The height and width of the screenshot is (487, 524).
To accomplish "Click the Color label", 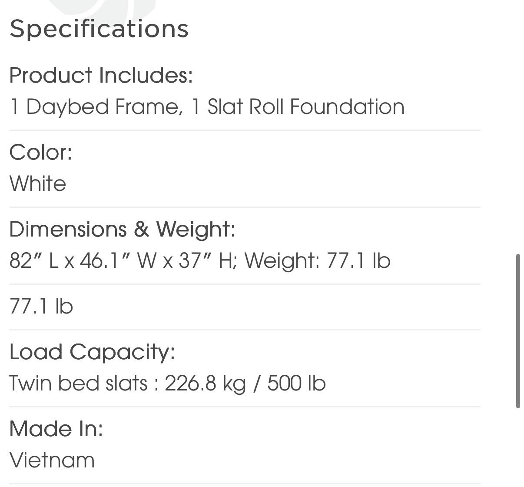I will click(41, 152).
